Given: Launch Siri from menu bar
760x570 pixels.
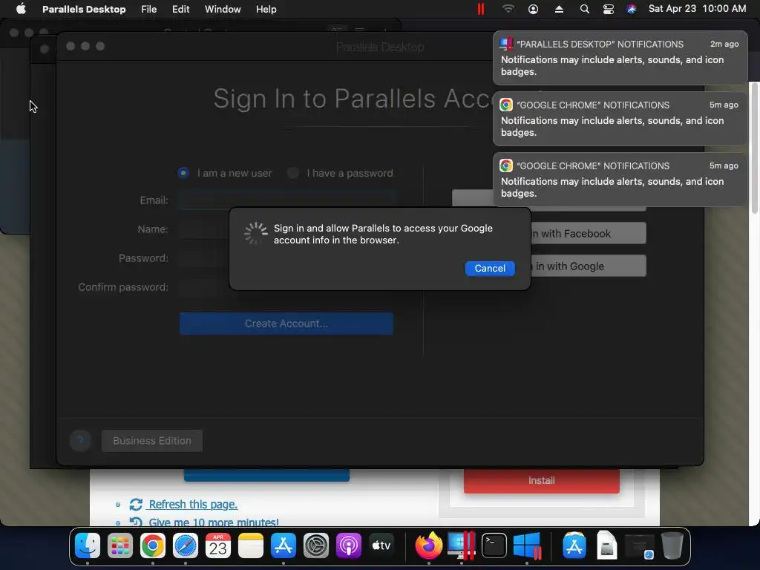Looking at the screenshot, I should pyautogui.click(x=631, y=9).
